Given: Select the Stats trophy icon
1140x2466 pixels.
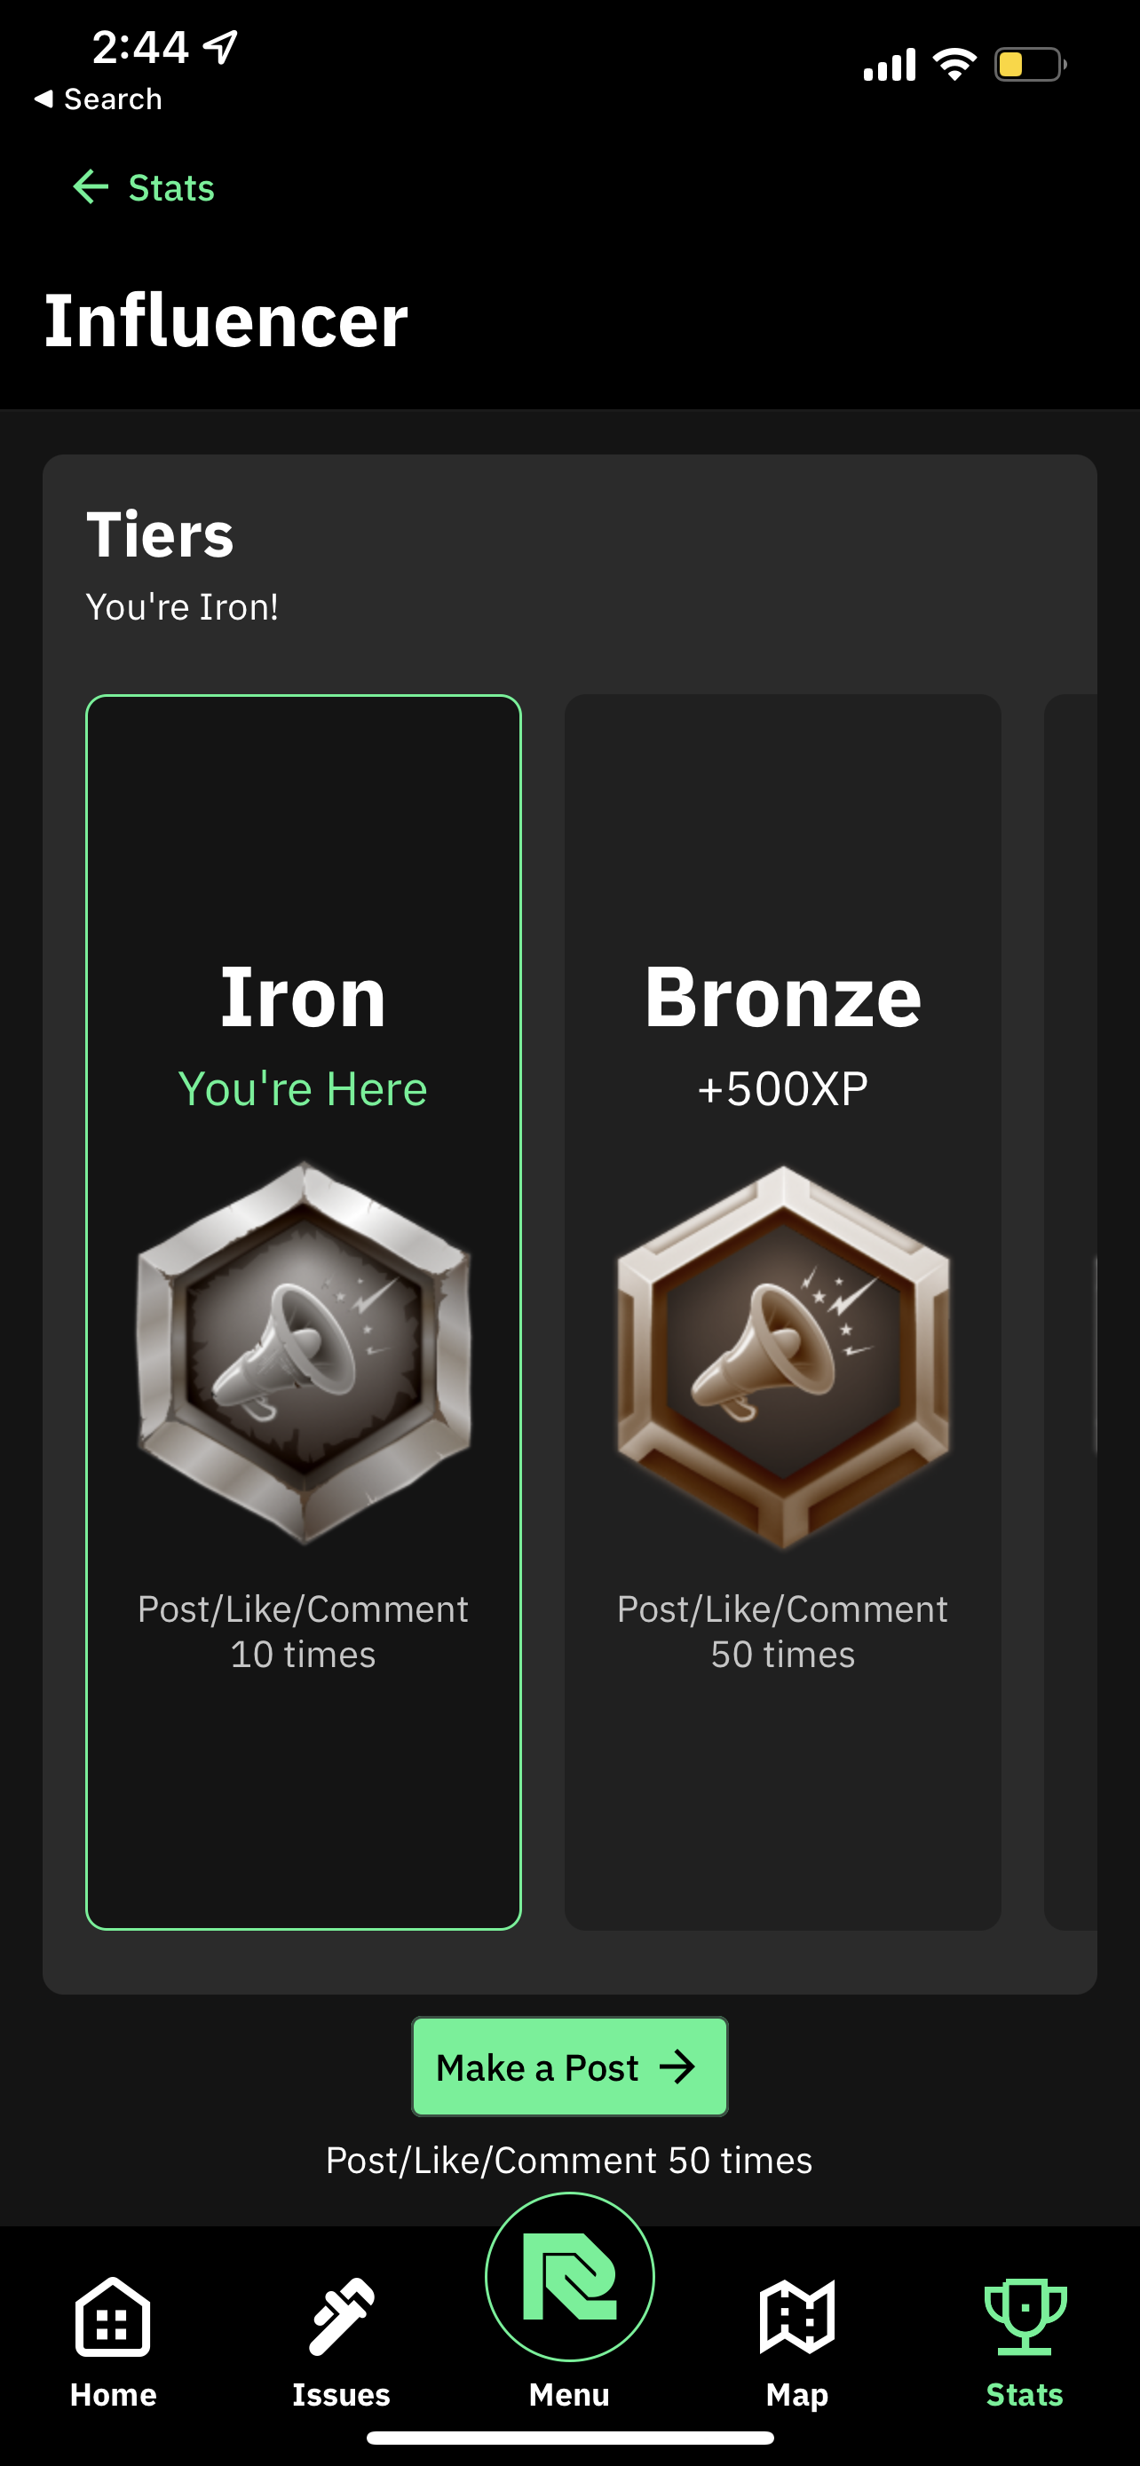Looking at the screenshot, I should [1025, 2317].
